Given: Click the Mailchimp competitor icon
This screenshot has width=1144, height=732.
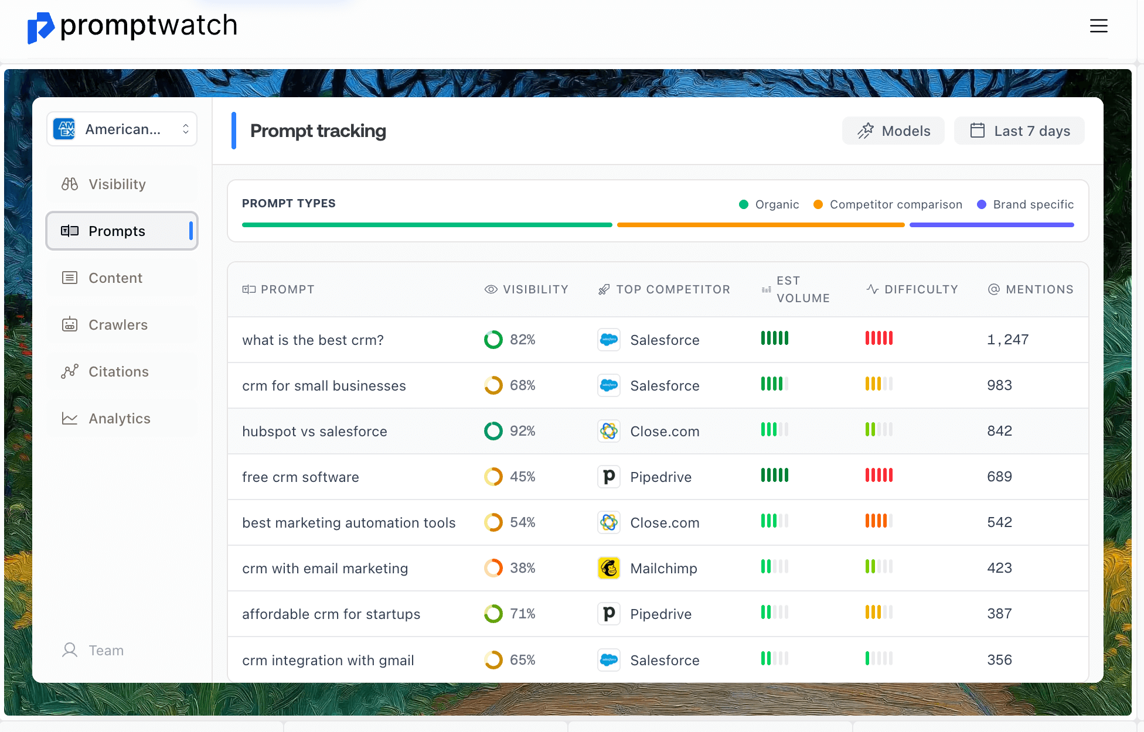Looking at the screenshot, I should point(609,568).
